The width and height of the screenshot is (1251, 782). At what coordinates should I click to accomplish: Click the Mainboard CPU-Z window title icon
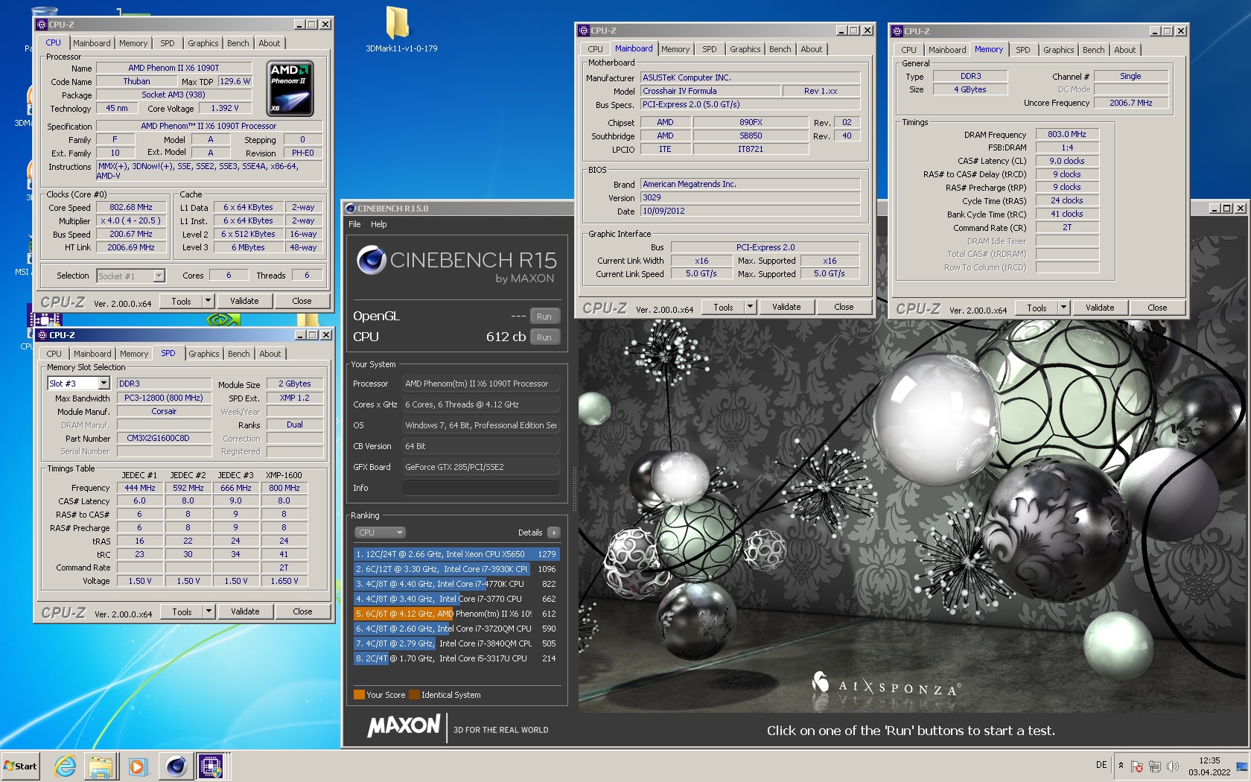[584, 31]
